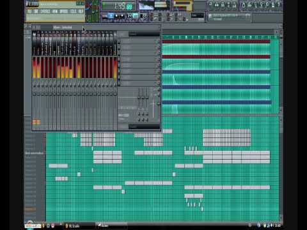This screenshot has height=230, width=307.
Task: Open the CHANNELS menu
Action: click(x=45, y=11)
